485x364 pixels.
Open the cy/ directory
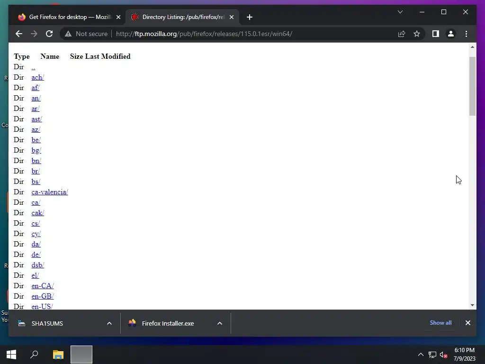(36, 234)
